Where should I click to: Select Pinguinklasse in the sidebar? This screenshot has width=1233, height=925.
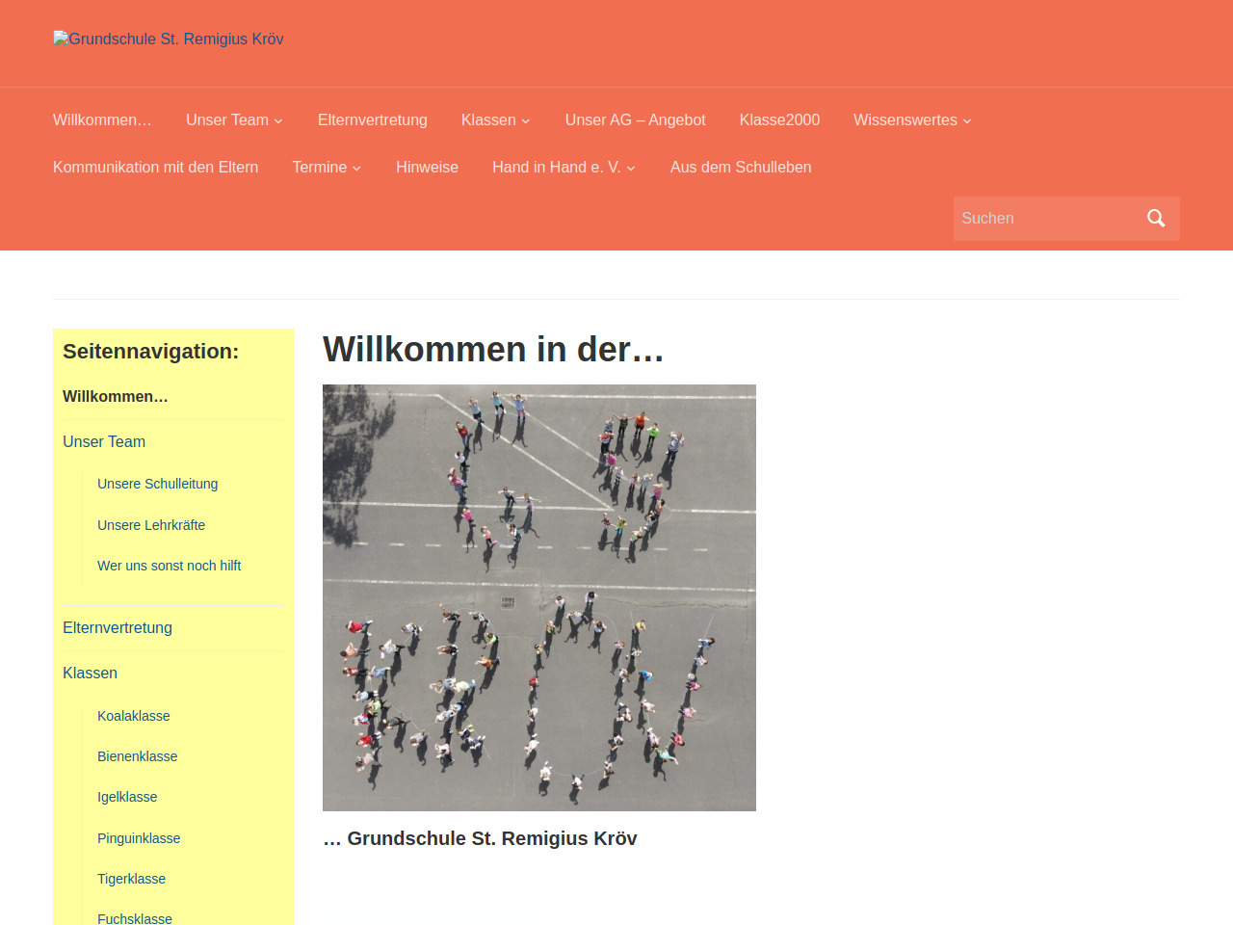coord(139,838)
